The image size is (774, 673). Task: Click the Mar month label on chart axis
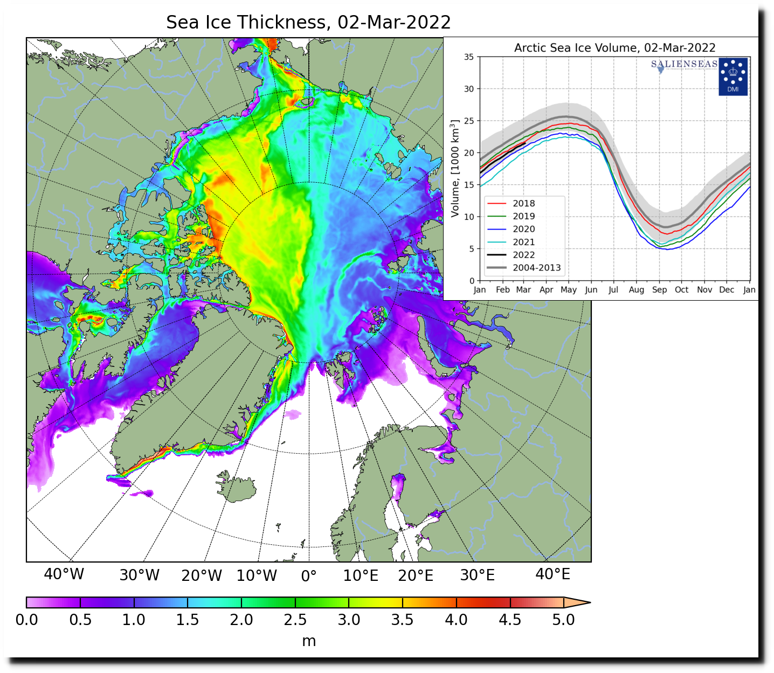click(523, 289)
